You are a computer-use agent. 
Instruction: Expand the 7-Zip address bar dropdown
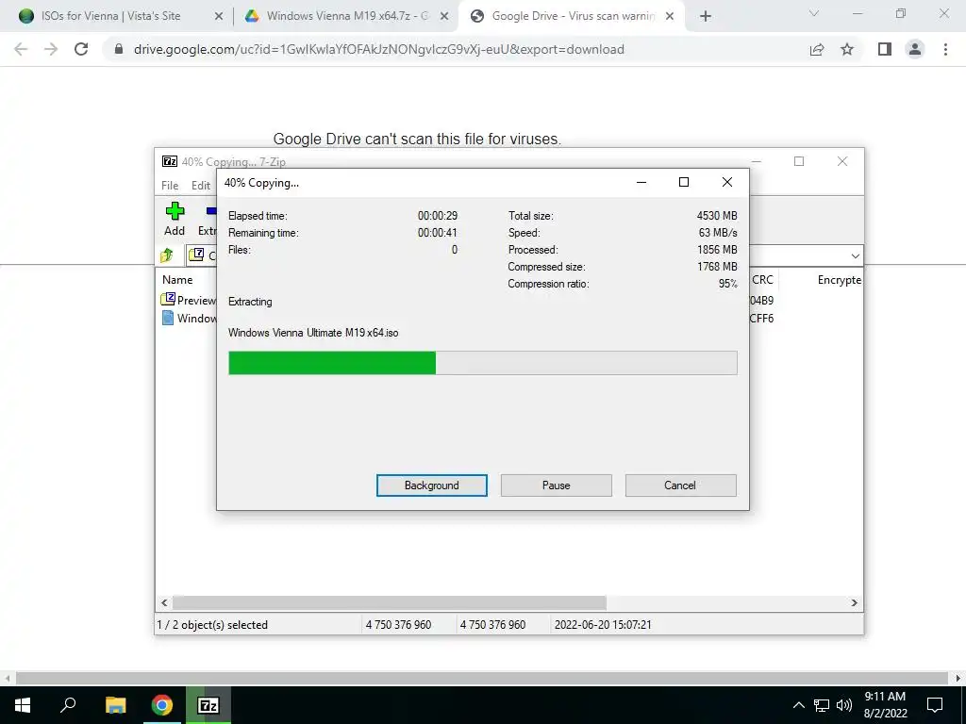pyautogui.click(x=855, y=255)
